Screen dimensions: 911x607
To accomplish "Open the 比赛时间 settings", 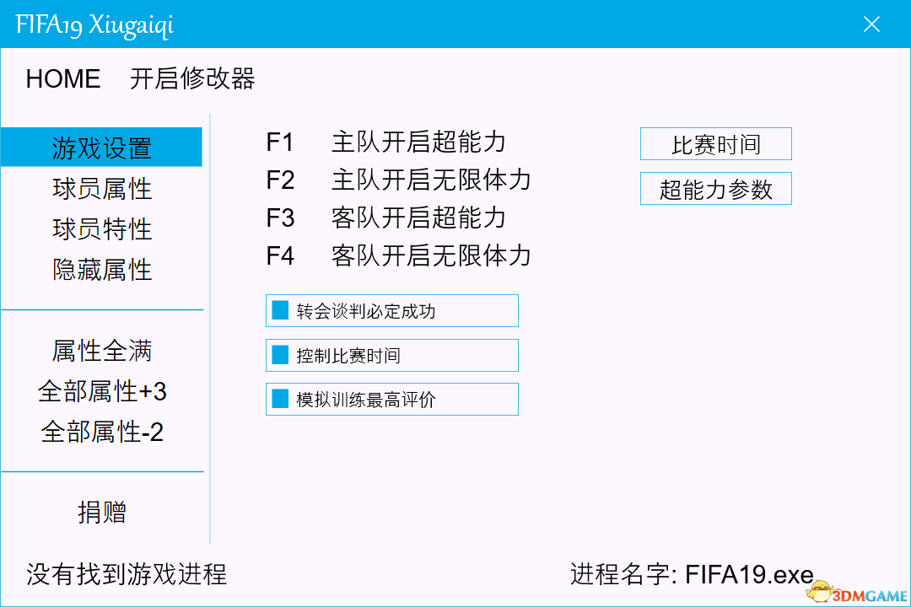I will [715, 143].
